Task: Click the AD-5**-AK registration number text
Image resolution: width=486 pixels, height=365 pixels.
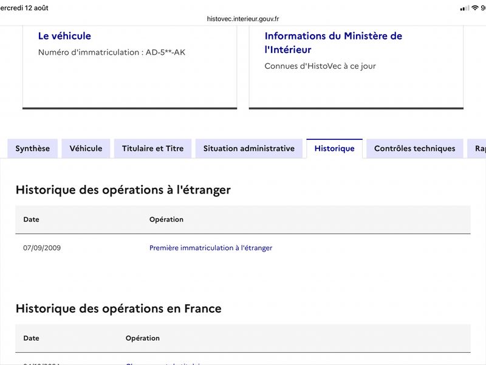Action: point(165,52)
